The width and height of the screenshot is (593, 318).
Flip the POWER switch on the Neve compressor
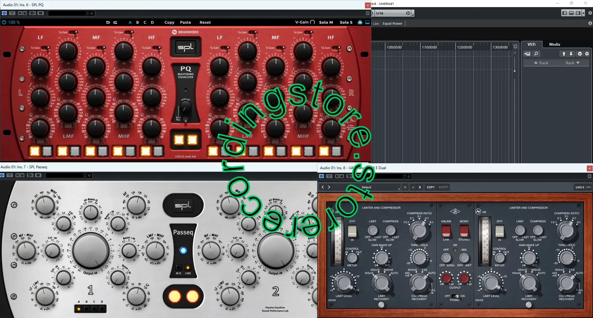point(455,296)
